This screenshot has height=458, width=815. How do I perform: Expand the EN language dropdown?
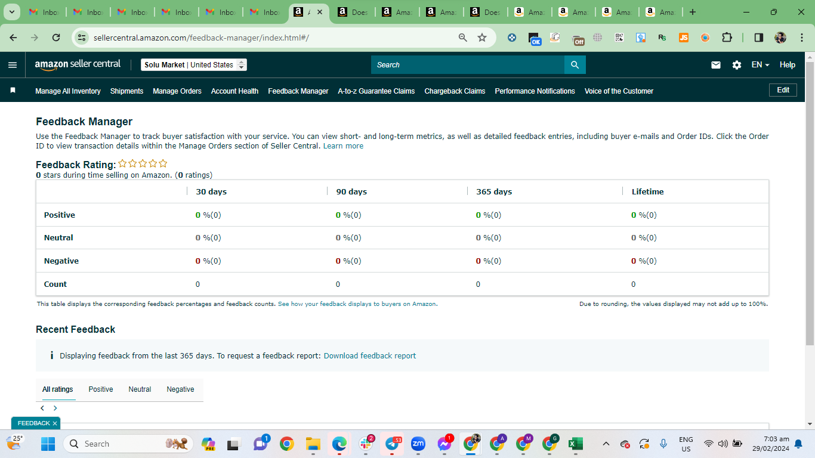click(760, 65)
